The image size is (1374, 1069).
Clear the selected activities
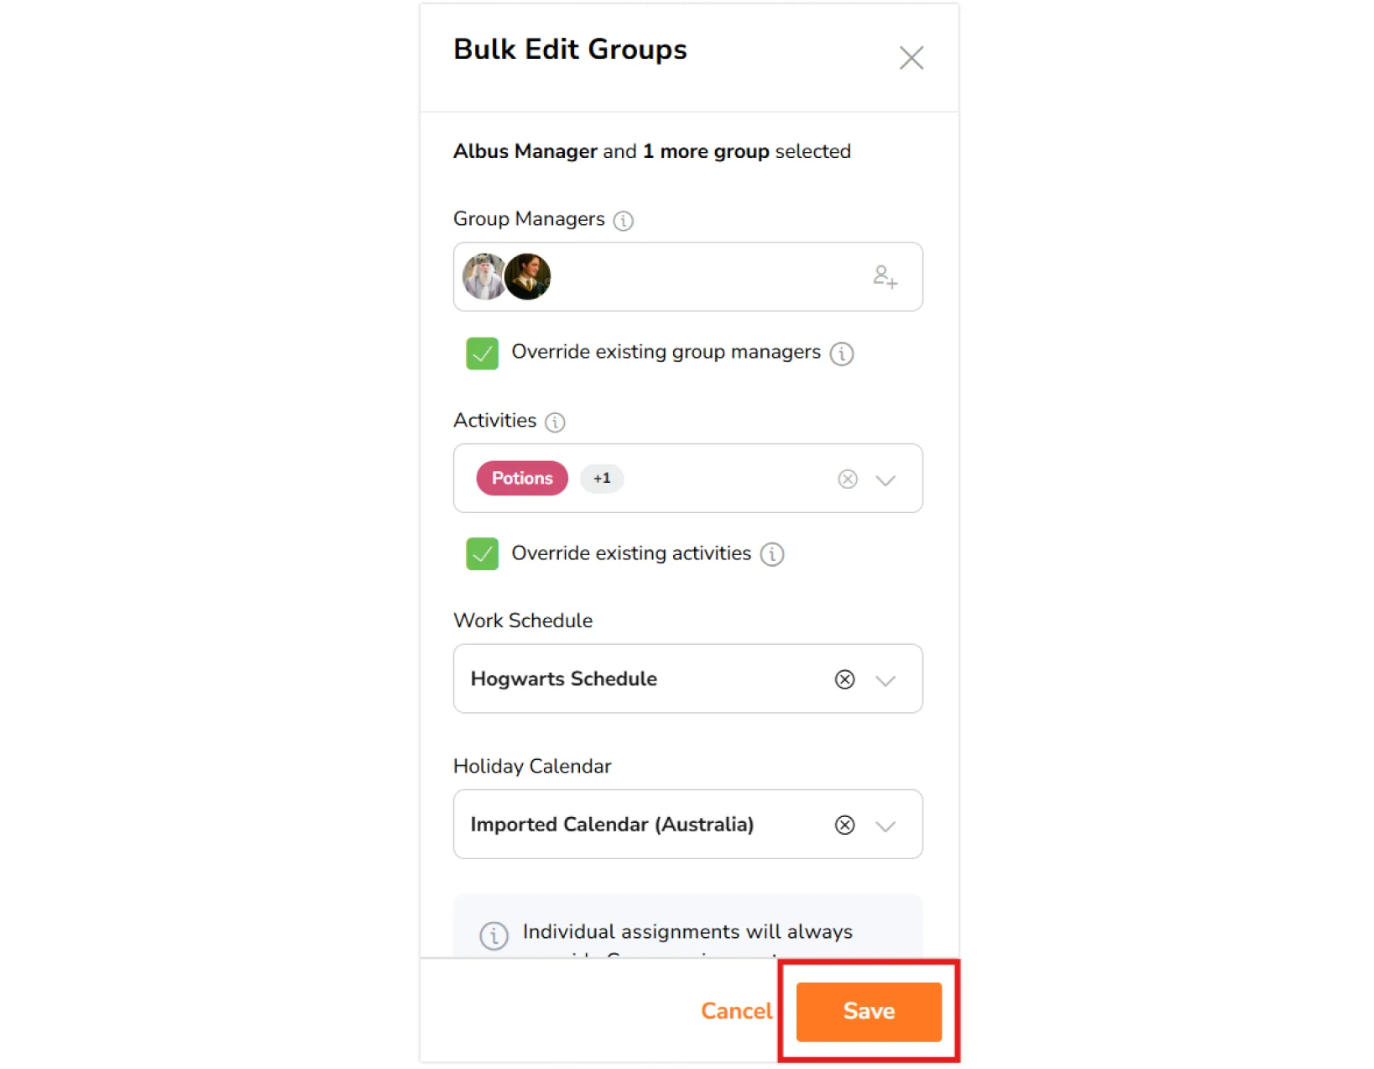847,479
